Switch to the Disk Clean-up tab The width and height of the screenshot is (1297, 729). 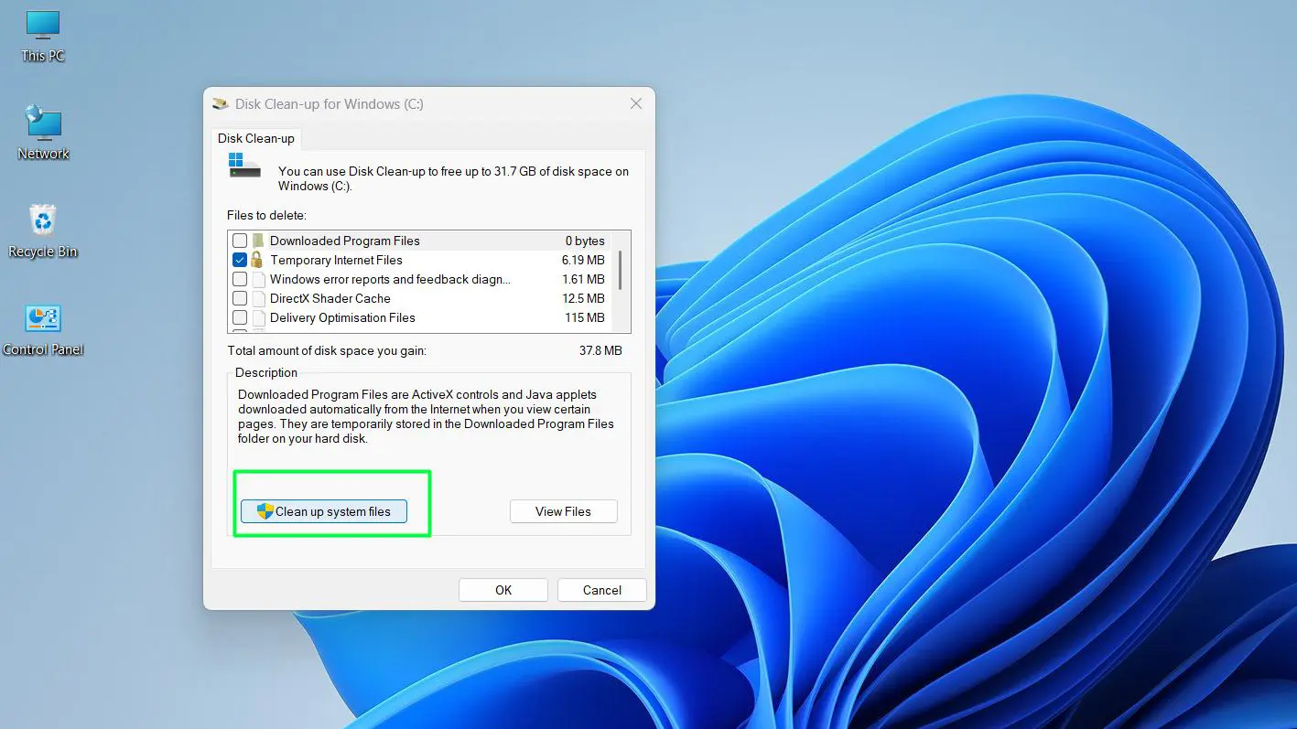coord(255,138)
